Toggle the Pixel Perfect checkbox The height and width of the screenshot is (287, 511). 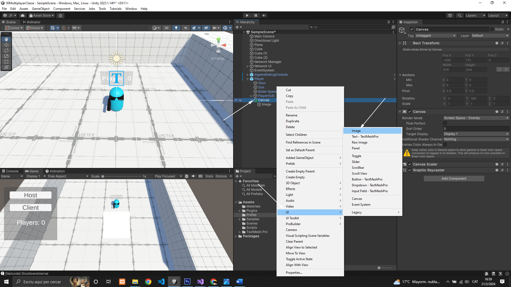(x=445, y=123)
